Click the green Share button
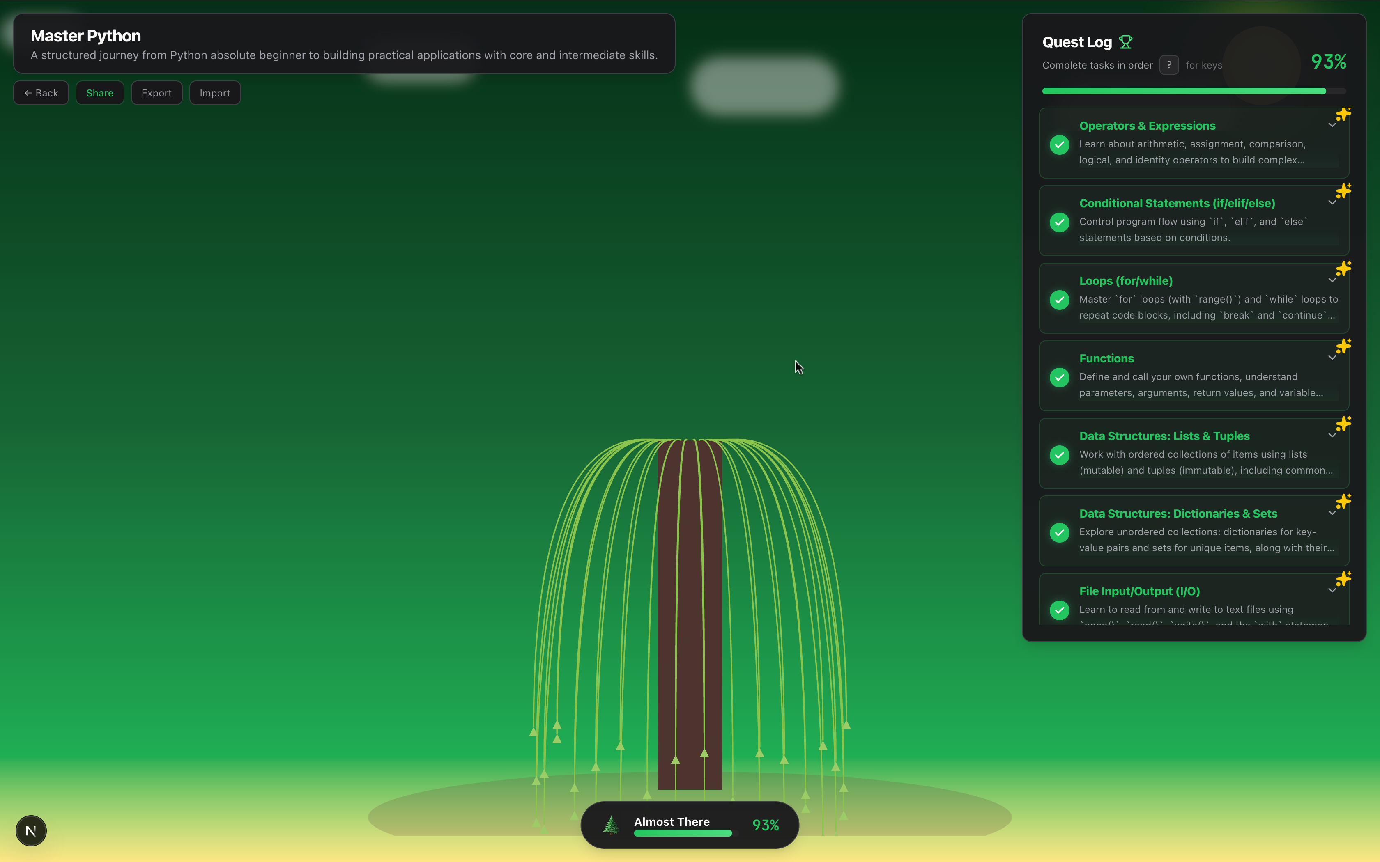 coord(100,93)
